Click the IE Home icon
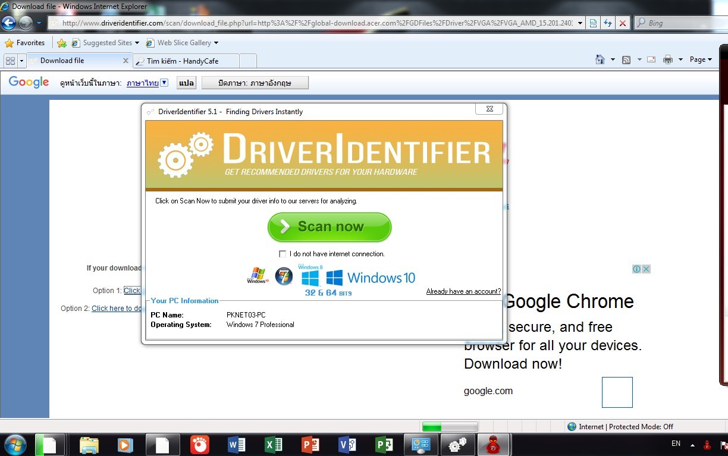The image size is (728, 456). [x=600, y=59]
